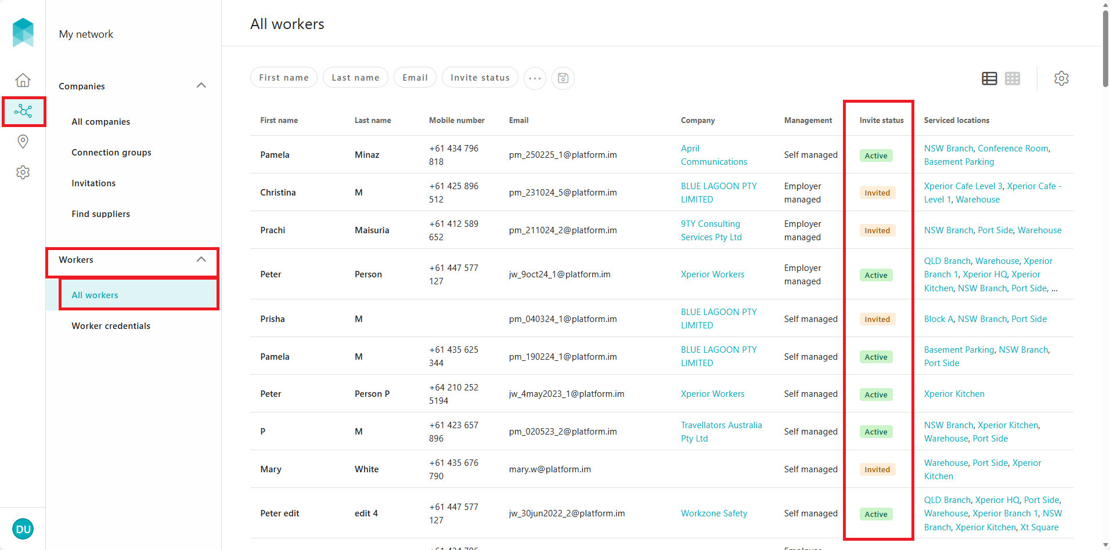The height and width of the screenshot is (550, 1110).
Task: Open the Email filter
Action: pos(415,77)
